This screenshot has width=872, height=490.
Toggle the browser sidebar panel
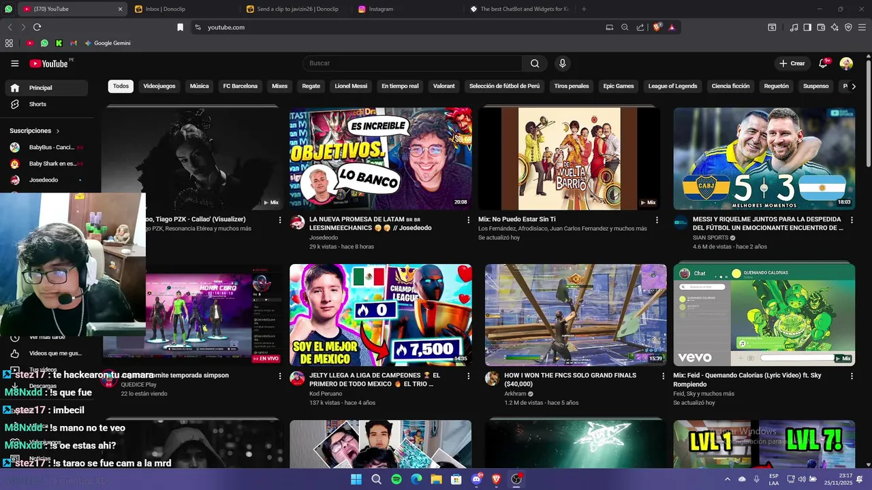[x=807, y=27]
